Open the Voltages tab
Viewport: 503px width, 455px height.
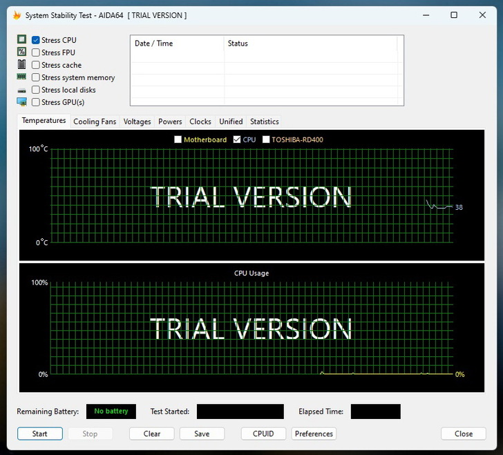pos(137,122)
